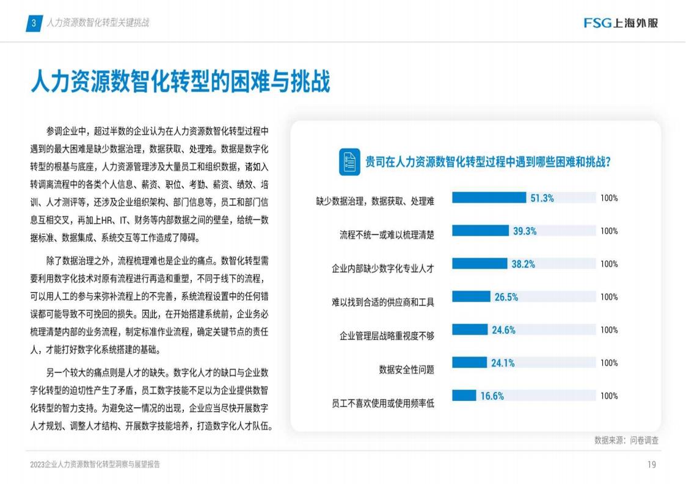Click the blue section number 3 badge
Image resolution: width=686 pixels, height=484 pixels.
tap(34, 23)
